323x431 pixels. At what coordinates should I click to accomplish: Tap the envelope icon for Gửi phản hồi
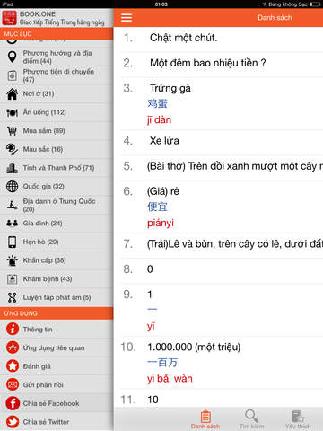13,384
